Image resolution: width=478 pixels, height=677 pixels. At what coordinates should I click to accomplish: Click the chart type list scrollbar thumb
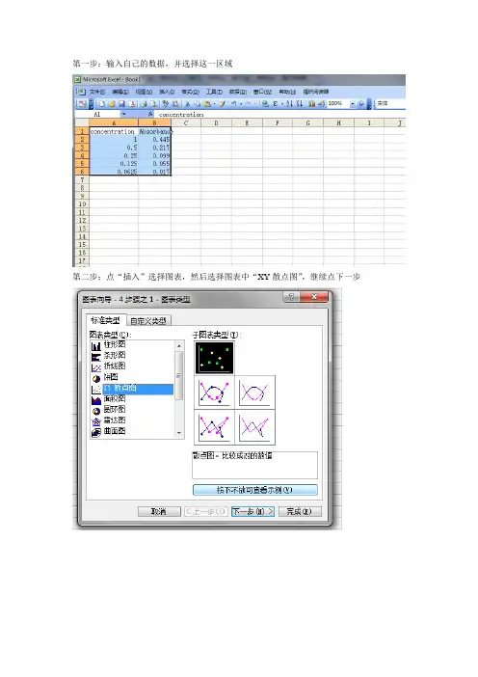coord(179,375)
